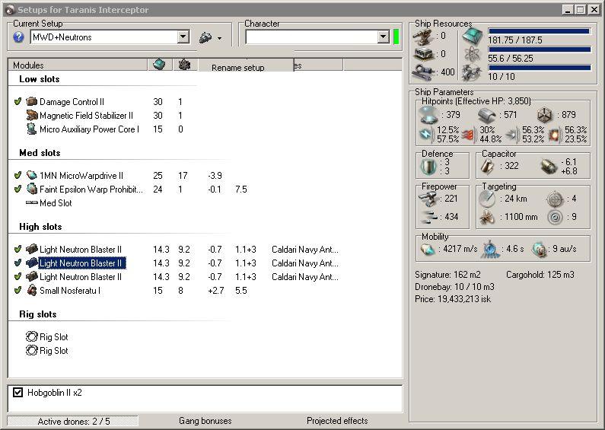The height and width of the screenshot is (430, 605).
Task: Click the hull structure hitpoints icon
Action: [545, 115]
